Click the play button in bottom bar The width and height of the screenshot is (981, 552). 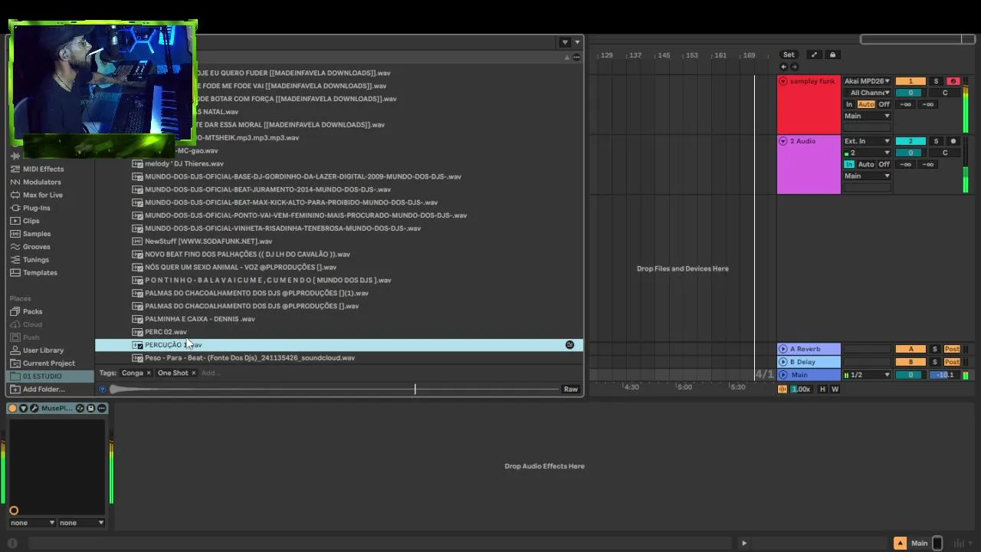pos(743,544)
